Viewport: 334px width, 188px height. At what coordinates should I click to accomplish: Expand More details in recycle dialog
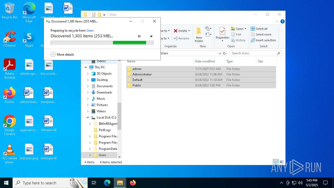tap(62, 55)
